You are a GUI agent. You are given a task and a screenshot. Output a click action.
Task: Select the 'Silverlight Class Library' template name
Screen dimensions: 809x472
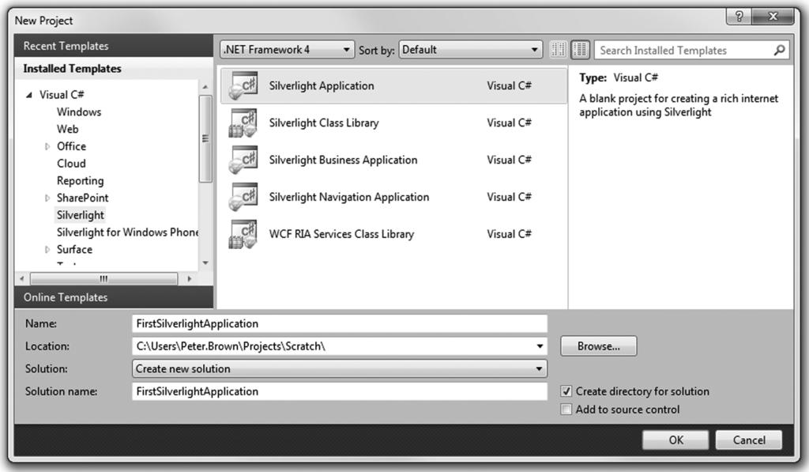point(324,123)
